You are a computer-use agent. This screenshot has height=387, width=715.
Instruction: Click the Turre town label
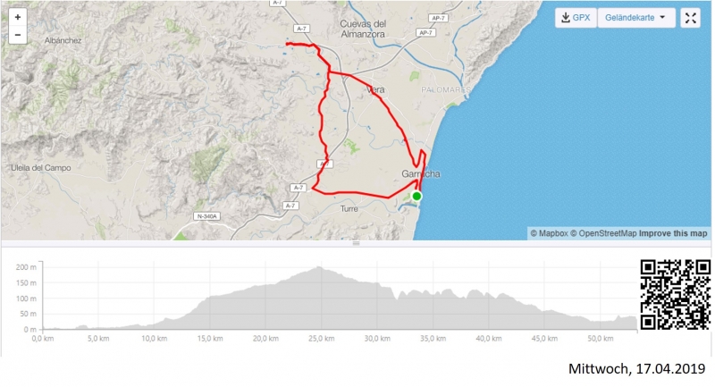[349, 208]
